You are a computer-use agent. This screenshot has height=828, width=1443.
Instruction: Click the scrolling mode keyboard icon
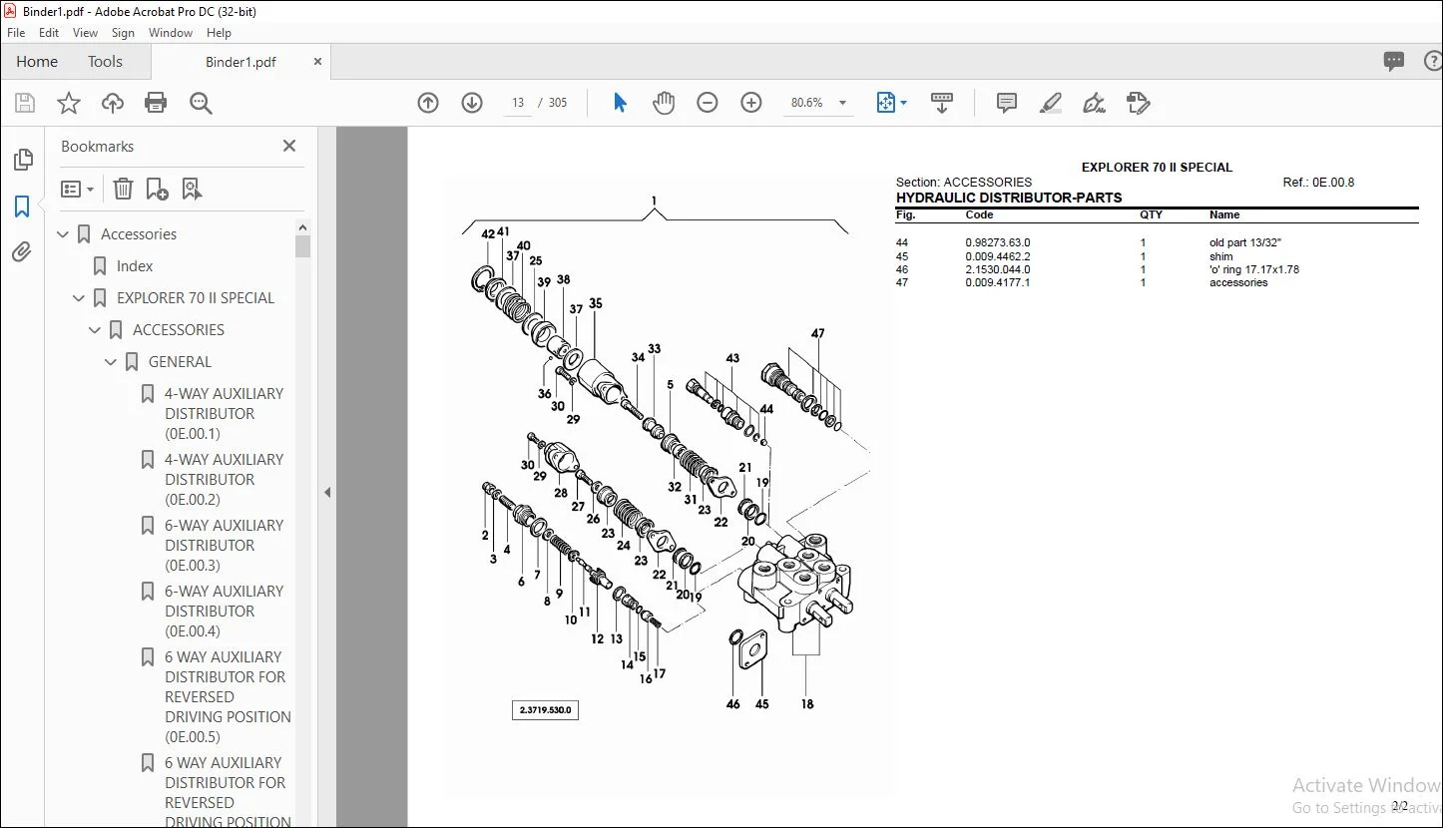point(942,103)
